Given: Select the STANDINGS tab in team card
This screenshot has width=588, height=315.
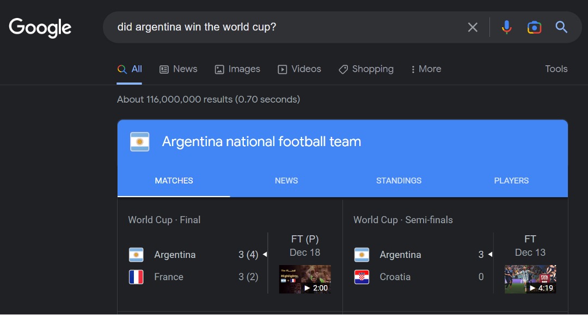Looking at the screenshot, I should (x=399, y=181).
